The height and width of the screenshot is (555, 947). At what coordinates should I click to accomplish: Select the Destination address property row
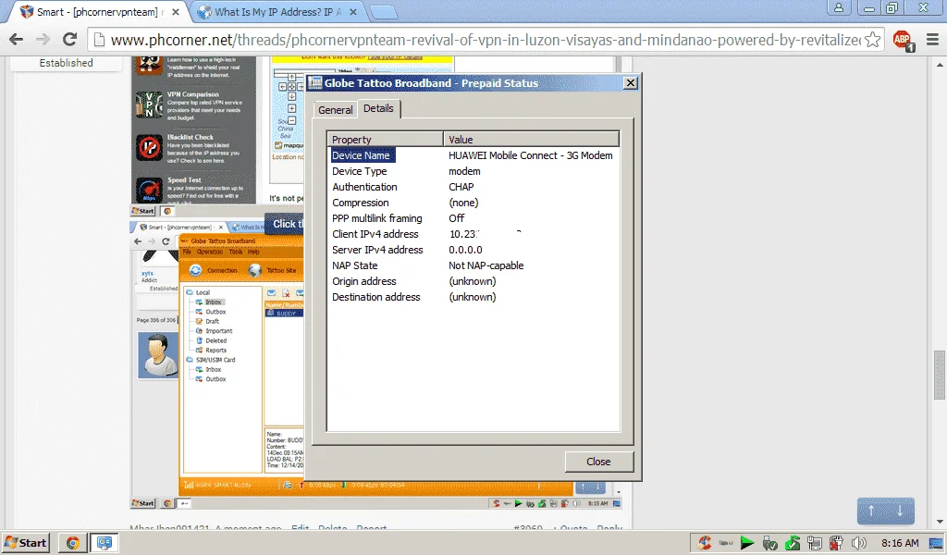click(x=473, y=297)
